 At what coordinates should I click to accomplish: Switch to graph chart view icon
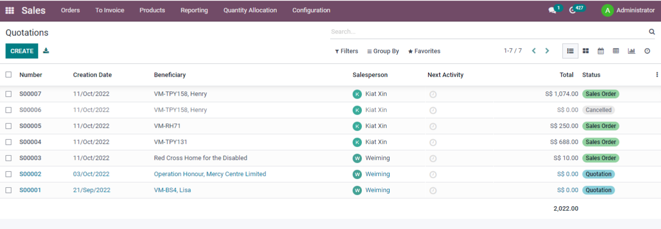tap(631, 51)
